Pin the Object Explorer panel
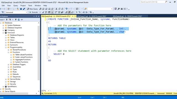This screenshot has width=177, height=99. [36, 16]
